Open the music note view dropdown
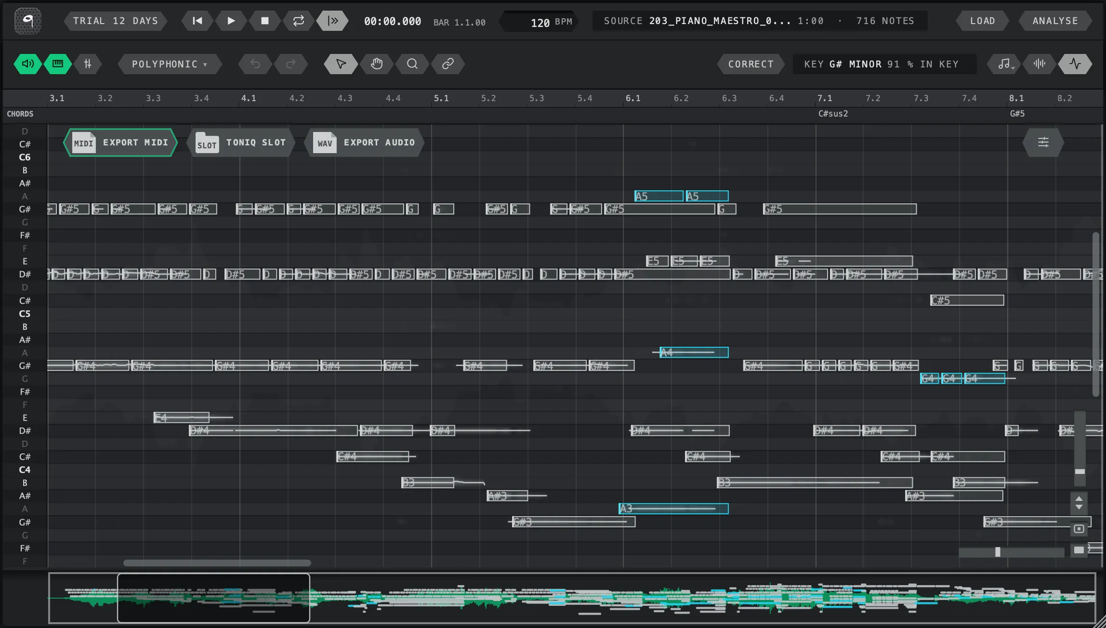The image size is (1106, 628). [1005, 64]
